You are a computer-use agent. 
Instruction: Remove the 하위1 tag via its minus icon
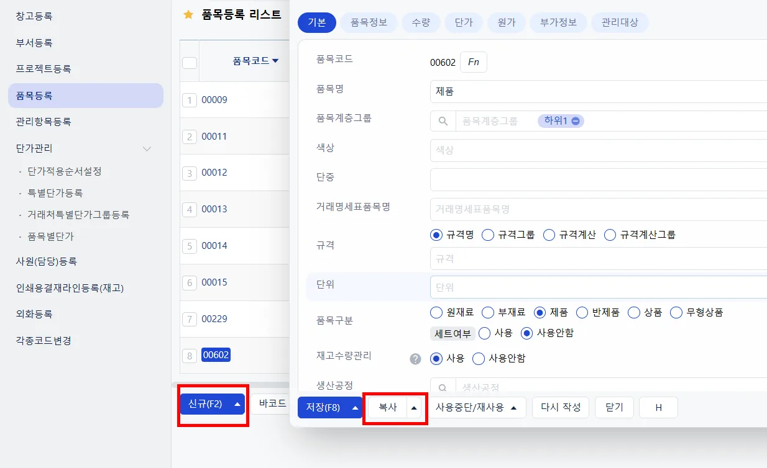(x=576, y=121)
